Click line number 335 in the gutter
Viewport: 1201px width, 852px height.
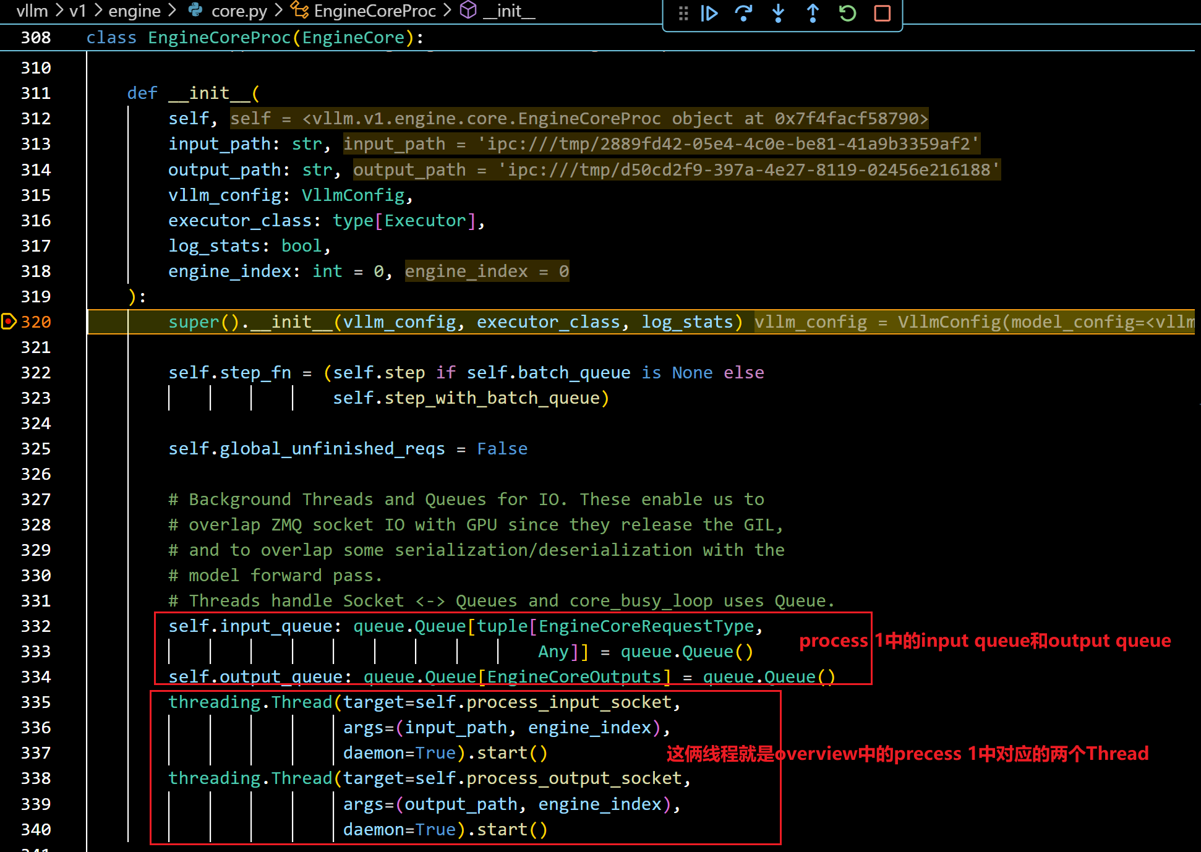pos(36,702)
